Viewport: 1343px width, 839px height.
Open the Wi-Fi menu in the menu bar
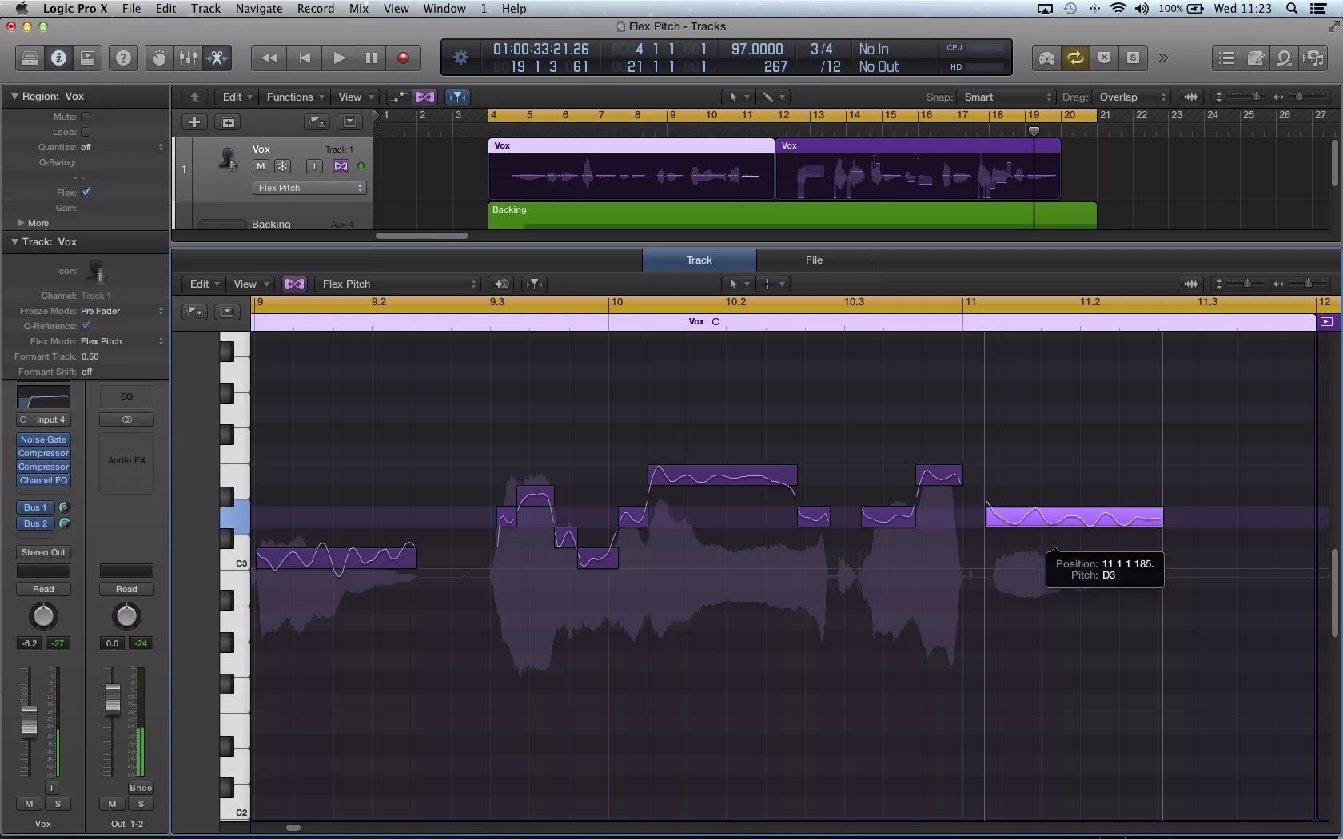click(x=1118, y=9)
